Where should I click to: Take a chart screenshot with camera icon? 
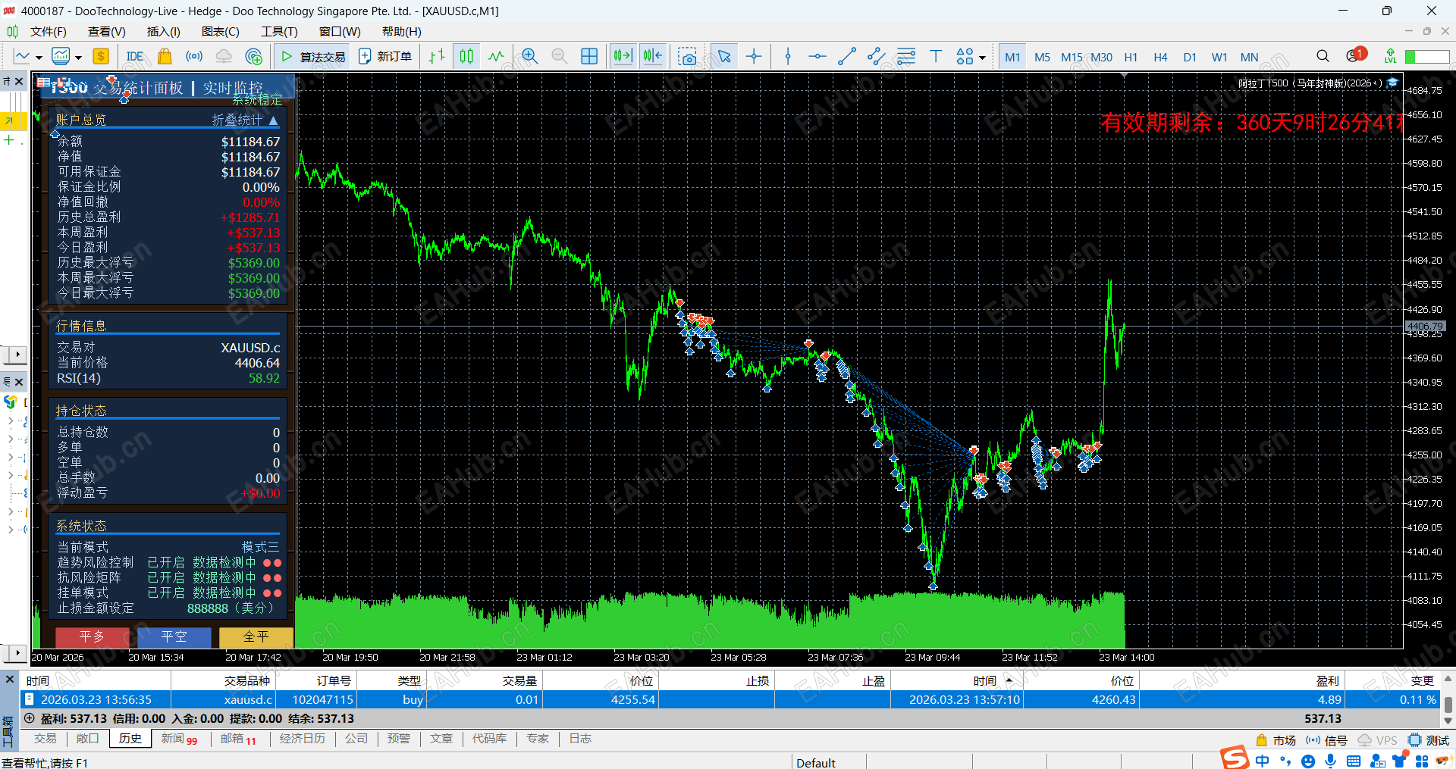[688, 56]
